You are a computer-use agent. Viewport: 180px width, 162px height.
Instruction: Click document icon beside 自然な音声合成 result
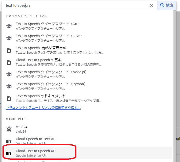coord(9,50)
